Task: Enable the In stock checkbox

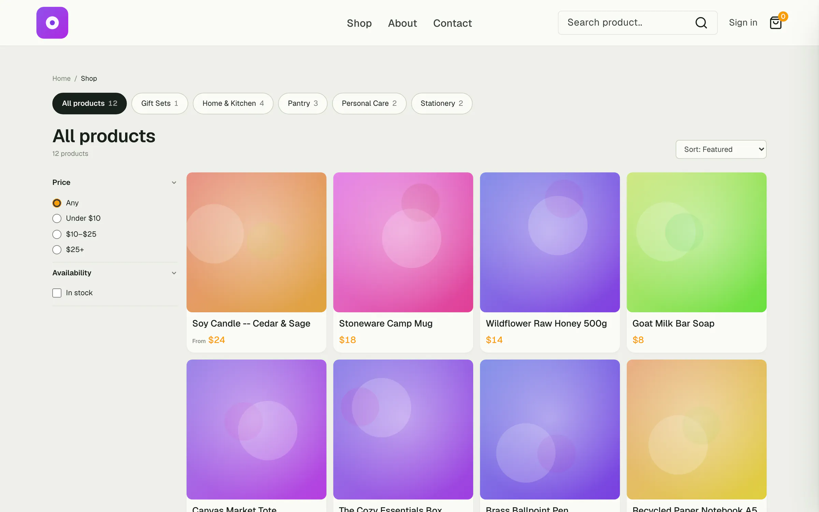Action: click(57, 293)
